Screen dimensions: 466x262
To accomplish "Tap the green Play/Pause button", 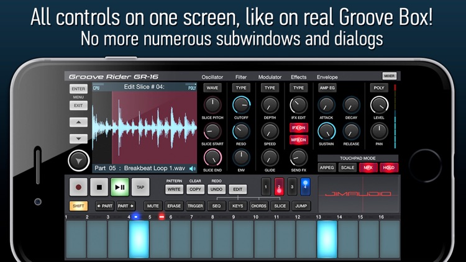I will coord(120,187).
